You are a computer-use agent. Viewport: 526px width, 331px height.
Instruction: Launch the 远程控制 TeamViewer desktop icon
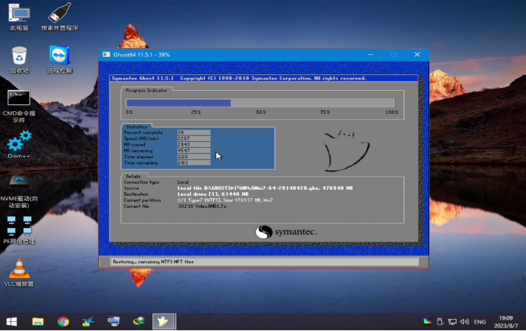pos(60,60)
